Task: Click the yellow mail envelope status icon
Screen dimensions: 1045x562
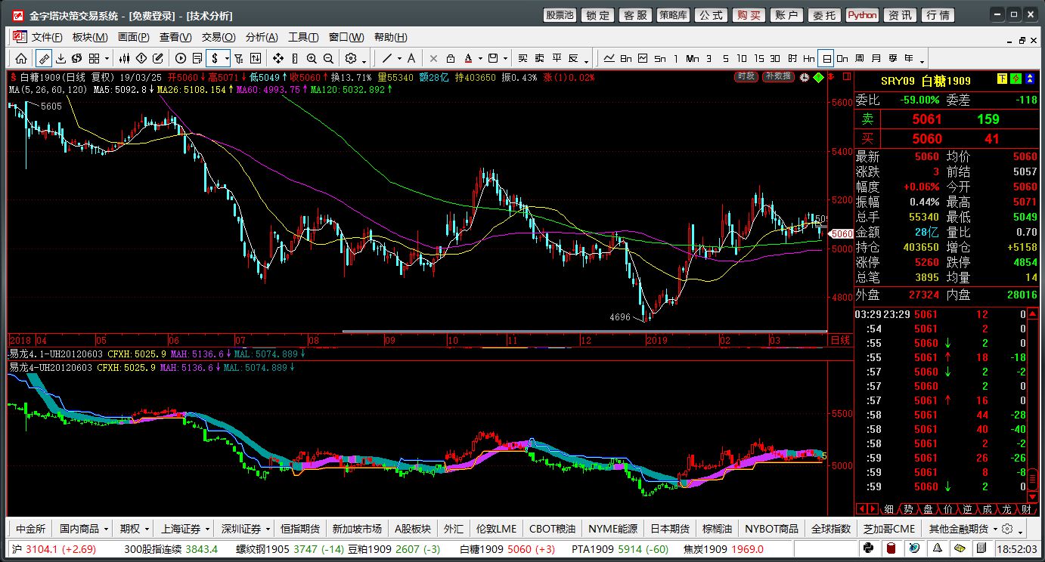Action: click(960, 548)
